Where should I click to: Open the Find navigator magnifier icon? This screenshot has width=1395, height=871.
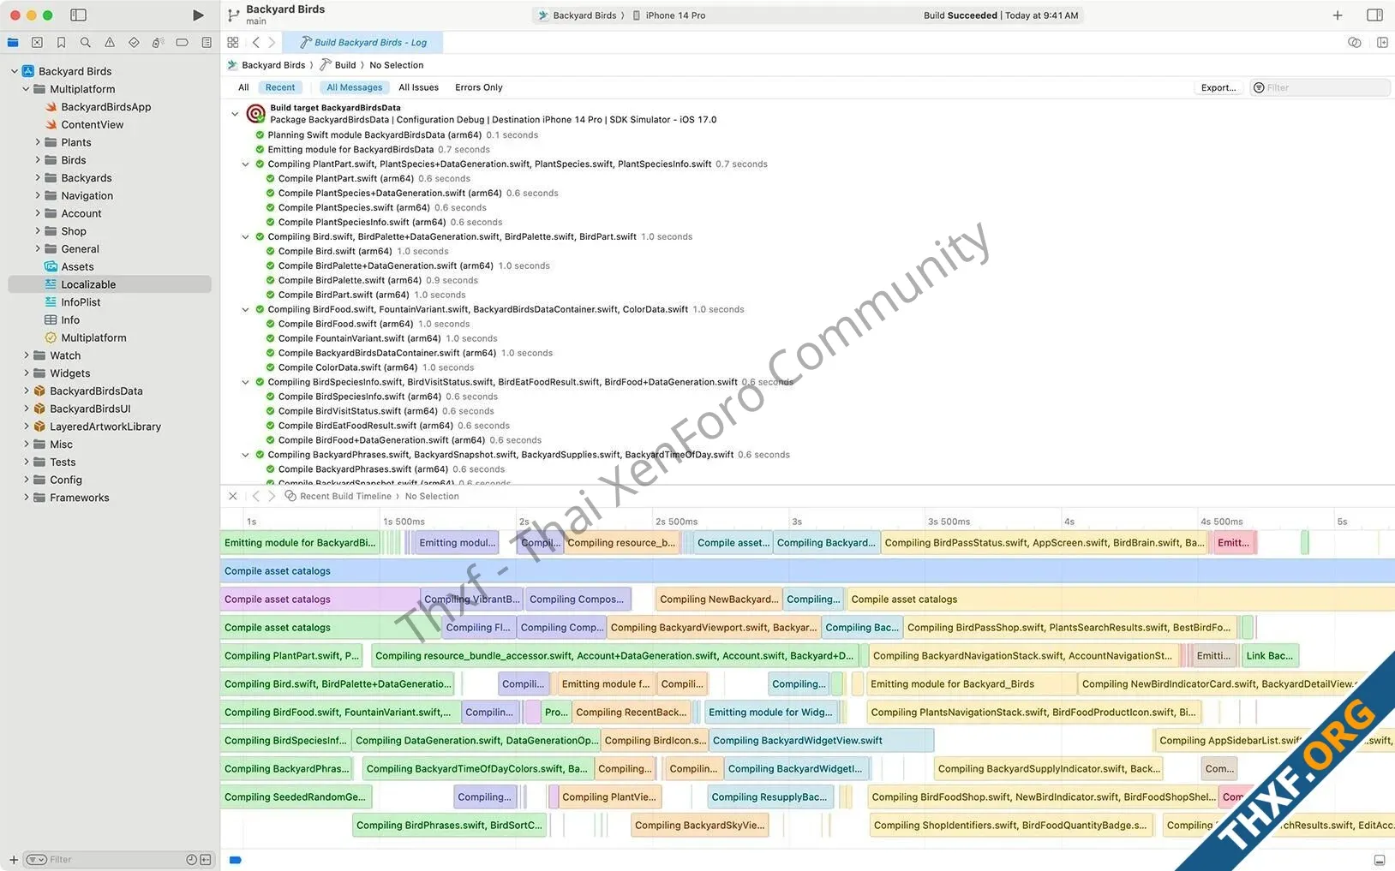point(85,42)
